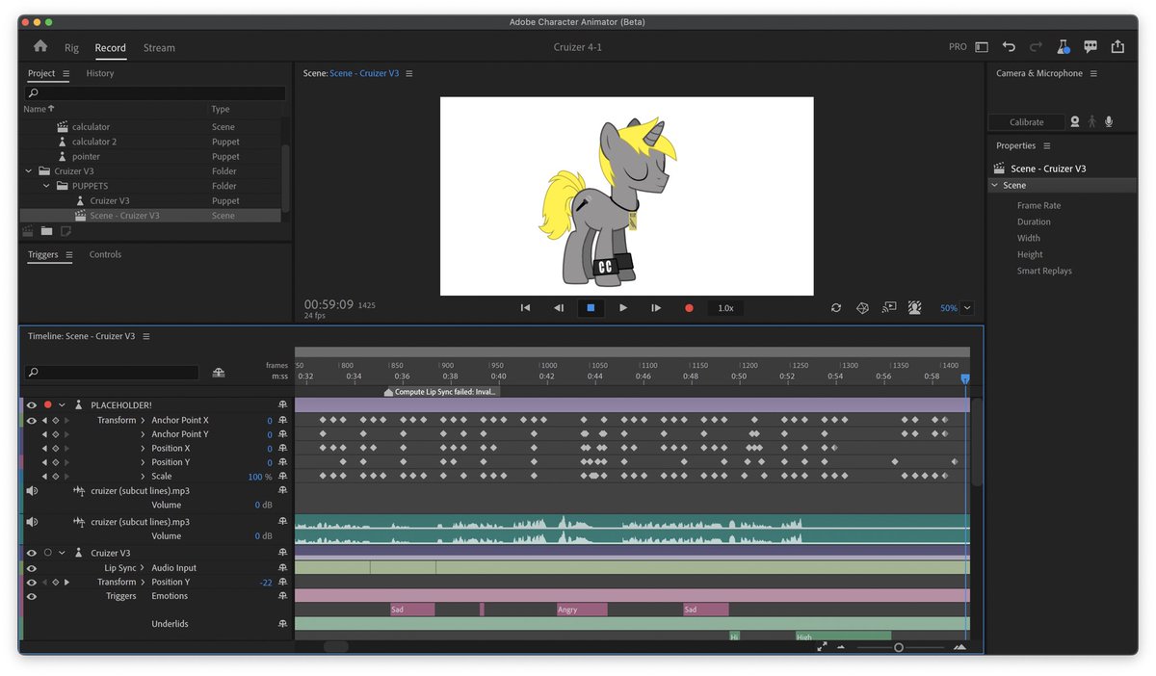Mute the cruizer (subcut lines).mp3 track

[x=32, y=491]
